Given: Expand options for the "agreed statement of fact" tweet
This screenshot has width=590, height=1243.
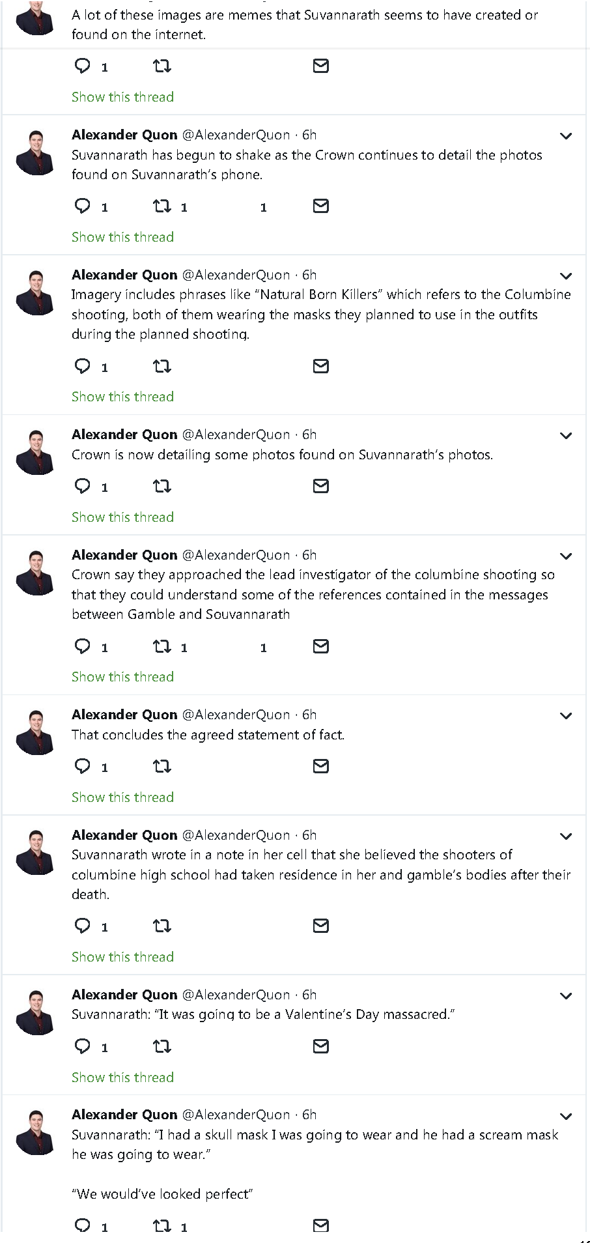Looking at the screenshot, I should pyautogui.click(x=566, y=716).
